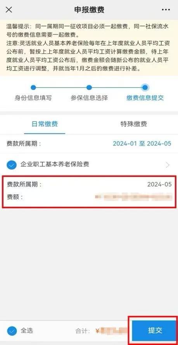Tap the blurred 费额 amount row

tap(89, 197)
